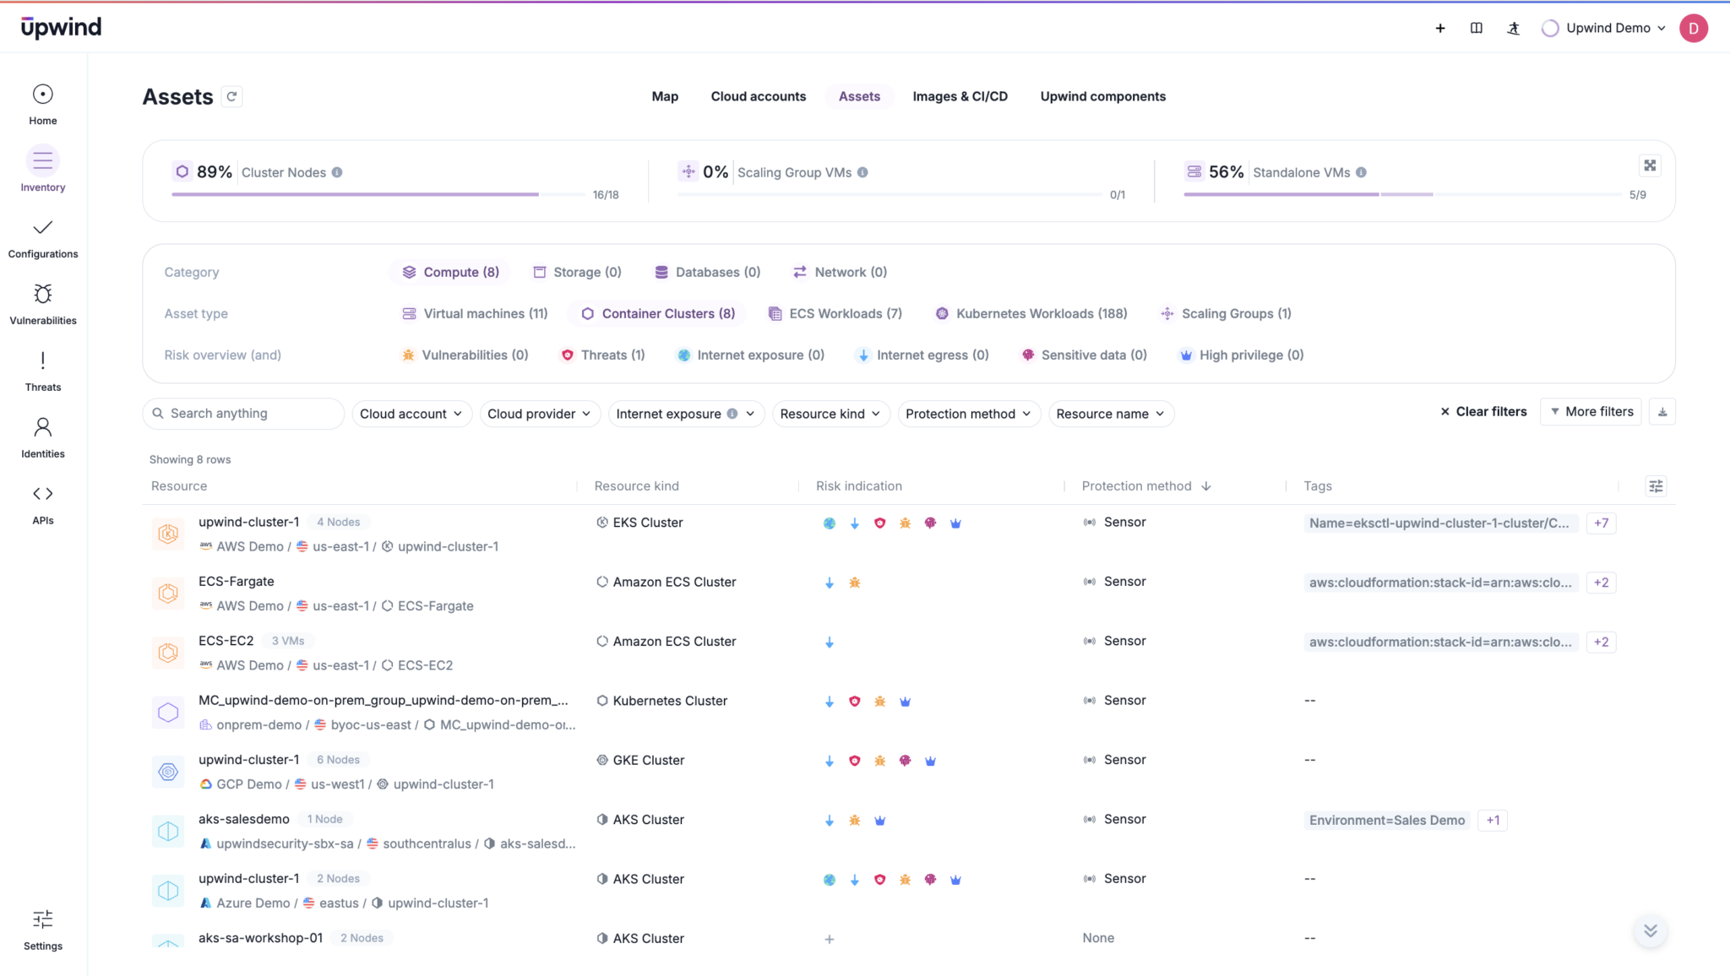Navigate to Identities via the sidebar icon

coord(42,427)
